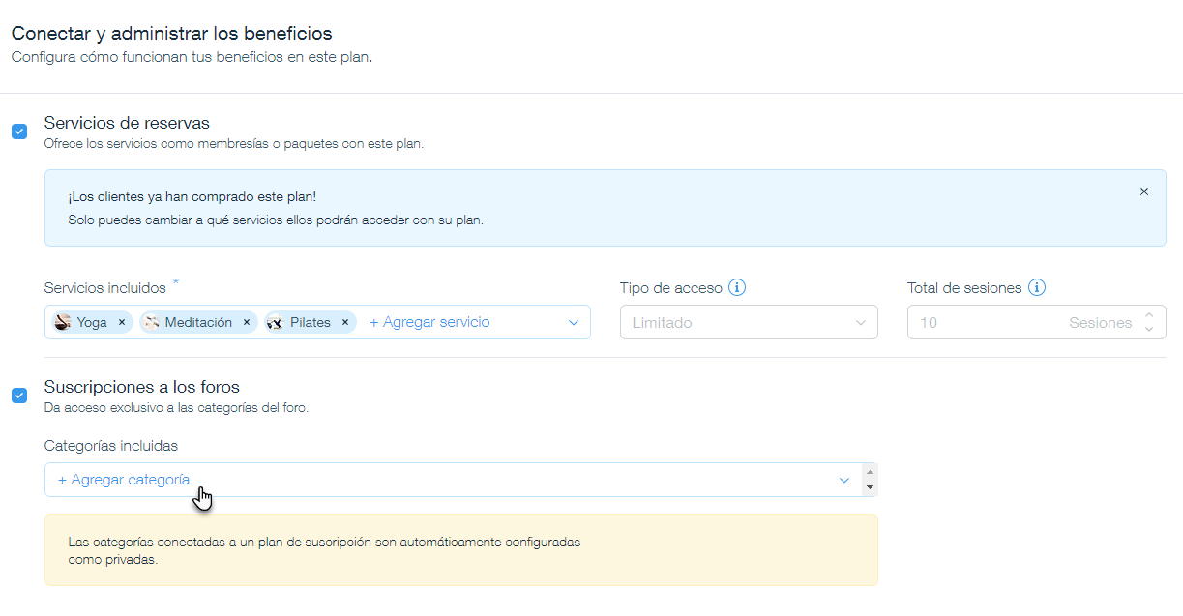Increase the session count with up arrow
The height and width of the screenshot is (616, 1183).
1149,315
